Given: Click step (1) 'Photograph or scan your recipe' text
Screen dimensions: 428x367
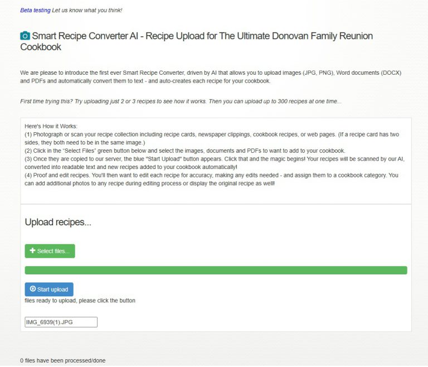Looking at the screenshot, I should 212,138.
